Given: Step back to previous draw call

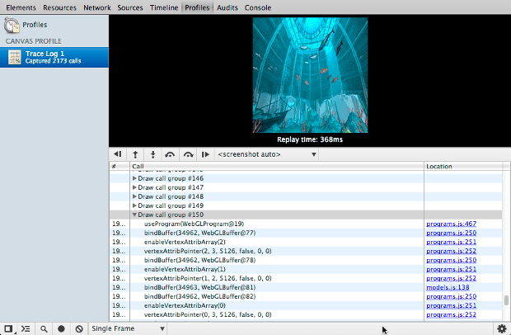Looking at the screenshot, I should (x=170, y=154).
